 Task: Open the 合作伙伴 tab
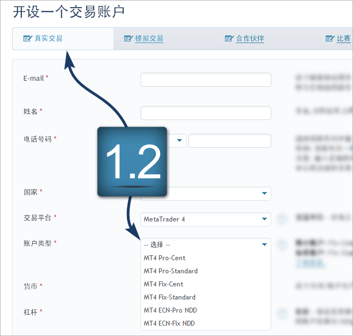click(x=249, y=39)
